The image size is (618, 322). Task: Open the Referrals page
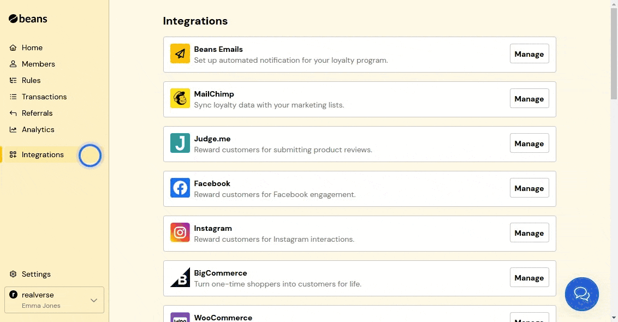coord(37,113)
